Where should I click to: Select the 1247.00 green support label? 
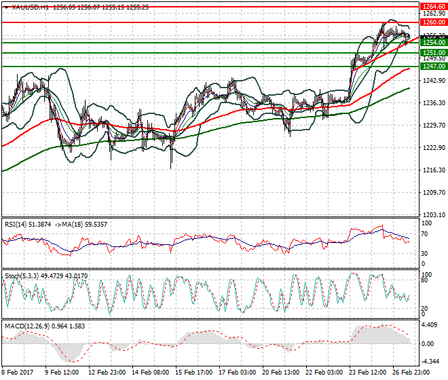point(434,66)
